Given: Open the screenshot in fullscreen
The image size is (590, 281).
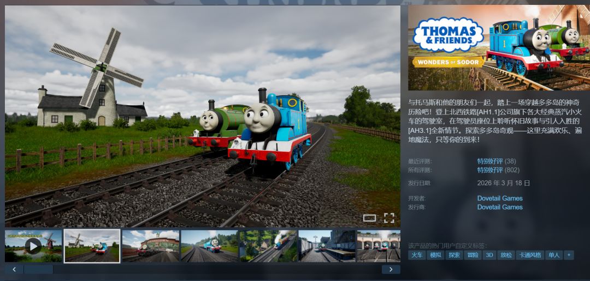Looking at the screenshot, I should [x=389, y=218].
